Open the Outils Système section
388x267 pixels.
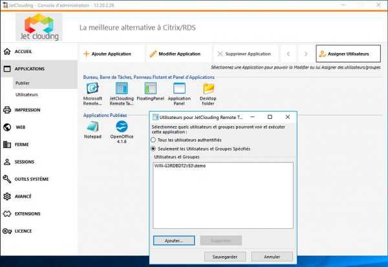pyautogui.click(x=32, y=179)
